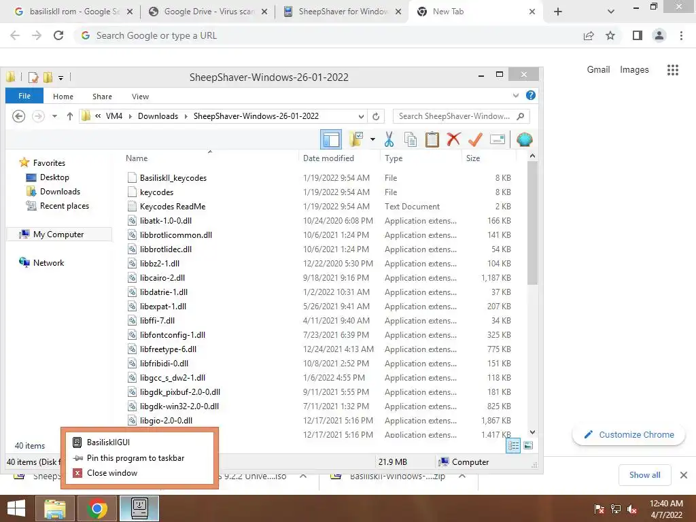
Task: Expand the Explorer ribbon chevron
Action: point(515,95)
